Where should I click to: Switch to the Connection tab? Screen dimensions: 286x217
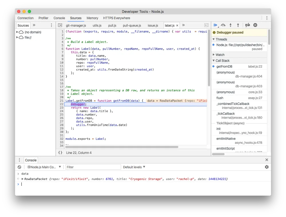click(x=25, y=18)
